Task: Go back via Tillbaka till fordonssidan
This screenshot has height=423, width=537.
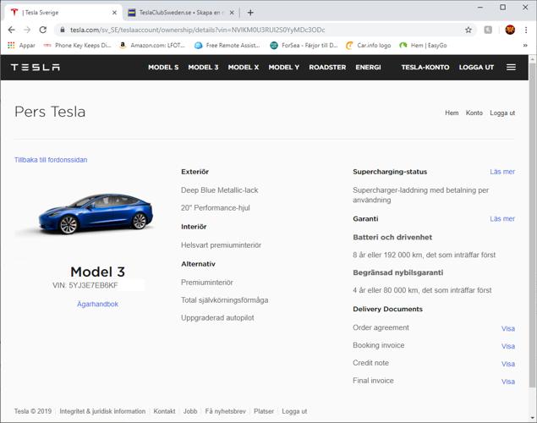Action: (51, 160)
